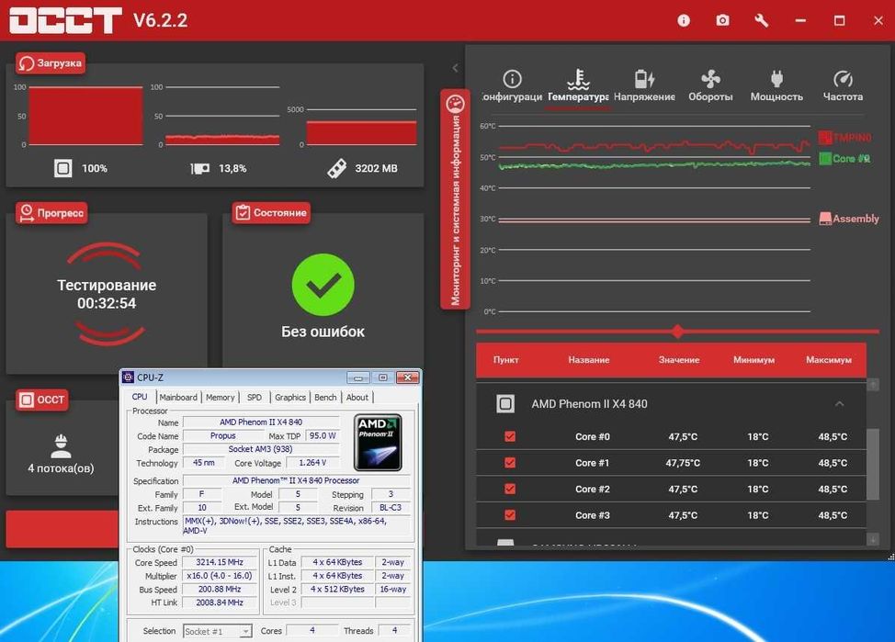Toggle the green Core graph legend entry
Image resolution: width=895 pixels, height=642 pixels.
coord(844,159)
